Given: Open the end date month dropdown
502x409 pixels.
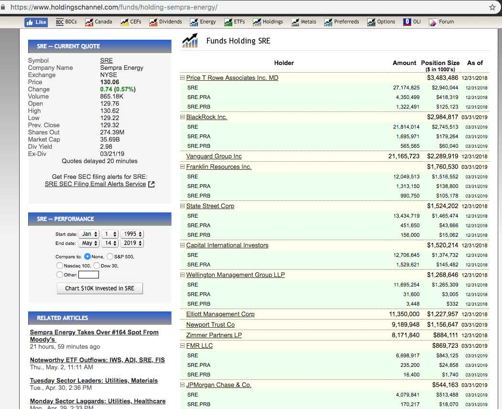Looking at the screenshot, I should point(89,243).
